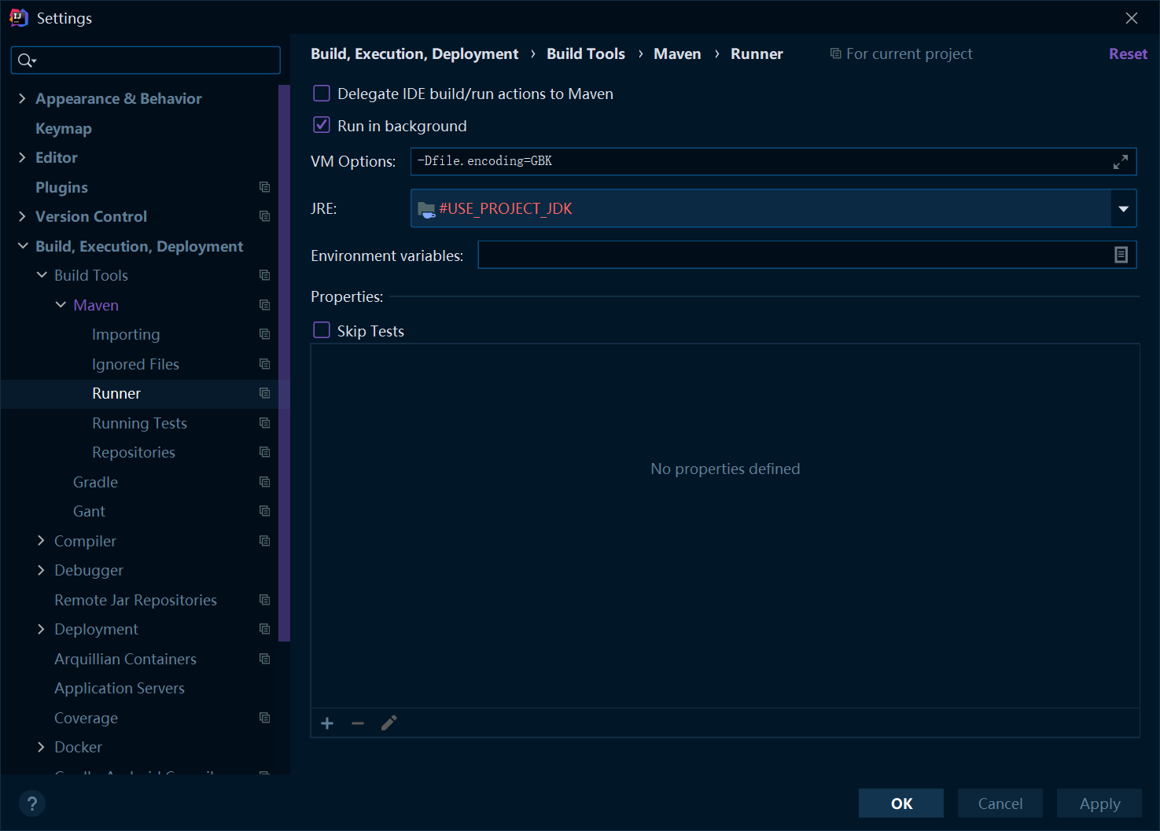
Task: Select Importing under Maven
Action: (126, 334)
